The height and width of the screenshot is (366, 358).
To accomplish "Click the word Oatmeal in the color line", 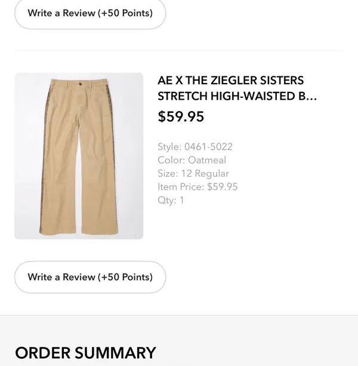I will pyautogui.click(x=207, y=160).
